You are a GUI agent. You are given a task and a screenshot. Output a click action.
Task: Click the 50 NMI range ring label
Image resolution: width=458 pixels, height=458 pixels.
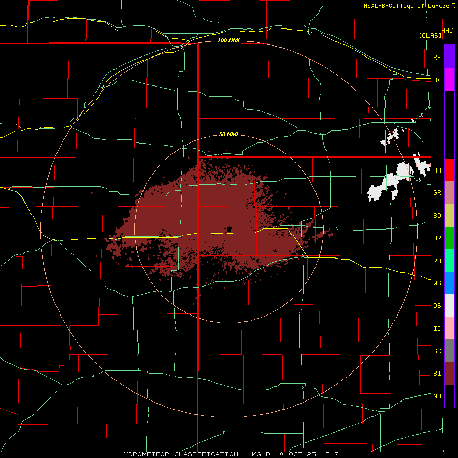tap(228, 134)
